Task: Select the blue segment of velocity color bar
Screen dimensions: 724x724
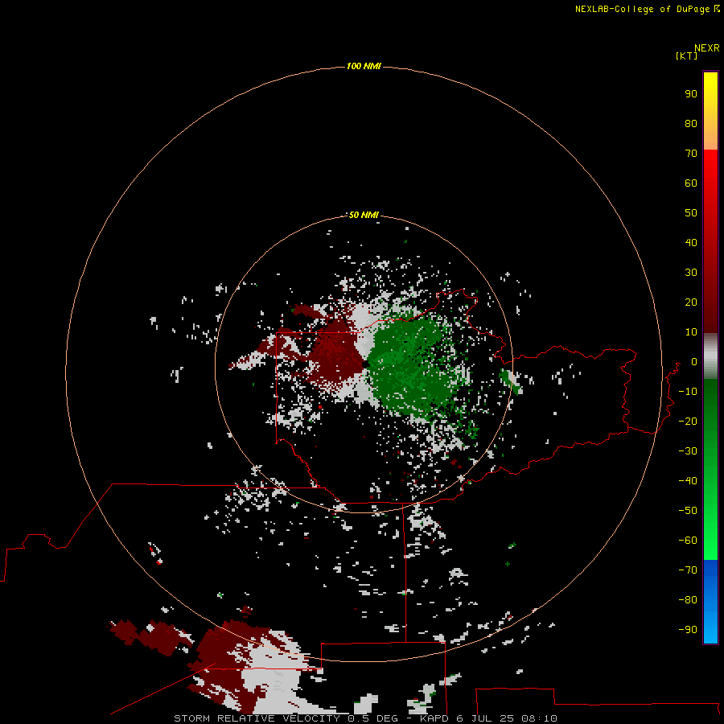Action: coord(710,601)
